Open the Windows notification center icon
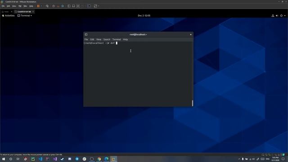 pos(283,159)
